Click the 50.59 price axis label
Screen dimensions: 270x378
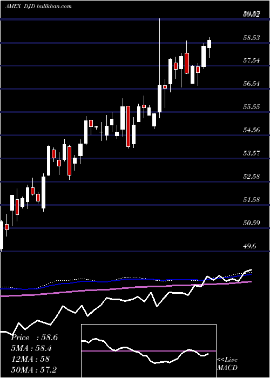point(252,222)
